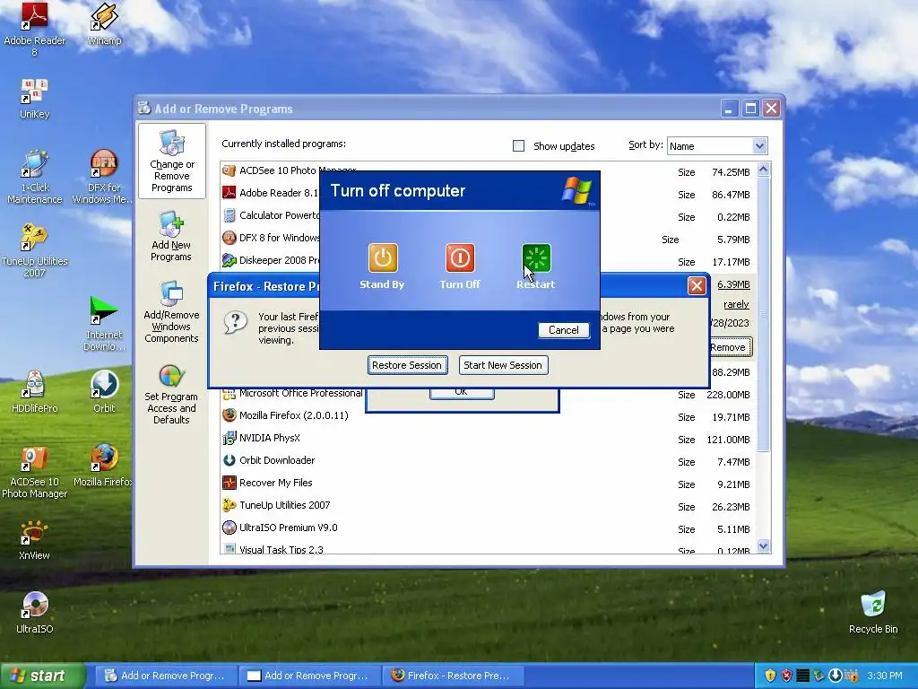Click Microsoft Office Professional list entry

[300, 393]
